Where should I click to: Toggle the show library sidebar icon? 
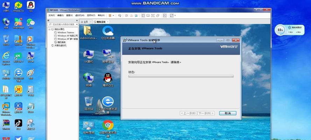(143, 15)
